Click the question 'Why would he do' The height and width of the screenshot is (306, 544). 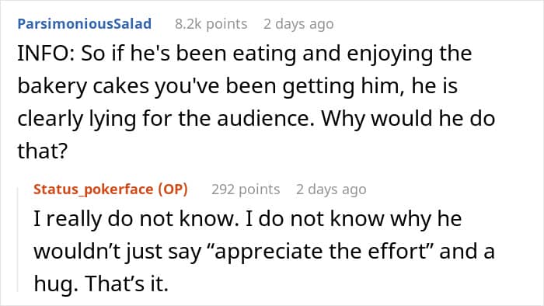click(x=408, y=118)
